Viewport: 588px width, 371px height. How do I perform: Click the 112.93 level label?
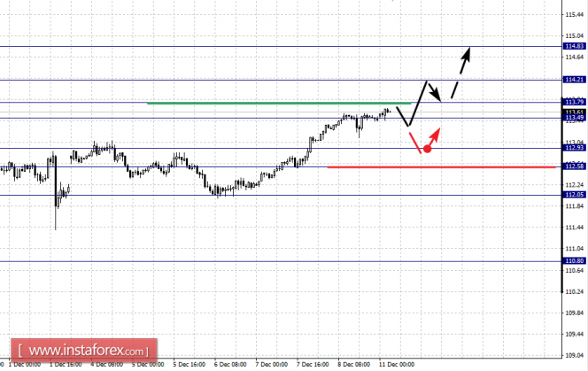574,148
